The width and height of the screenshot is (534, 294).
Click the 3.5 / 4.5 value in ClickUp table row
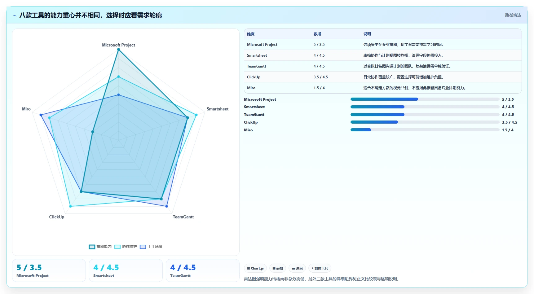(320, 77)
